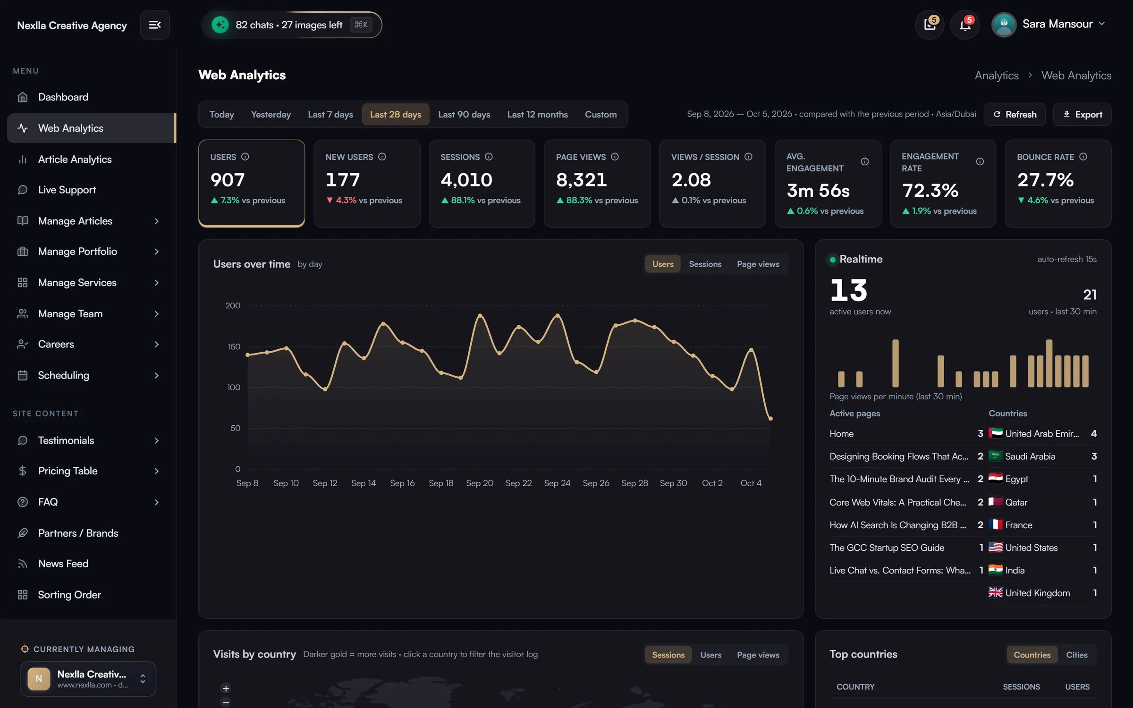The image size is (1133, 708).
Task: Click the second bar in the page views chart
Action: click(859, 379)
